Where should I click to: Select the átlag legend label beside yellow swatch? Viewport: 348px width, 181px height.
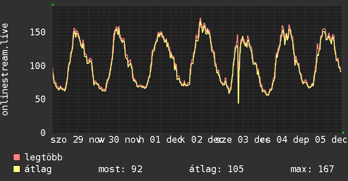pyautogui.click(x=38, y=169)
